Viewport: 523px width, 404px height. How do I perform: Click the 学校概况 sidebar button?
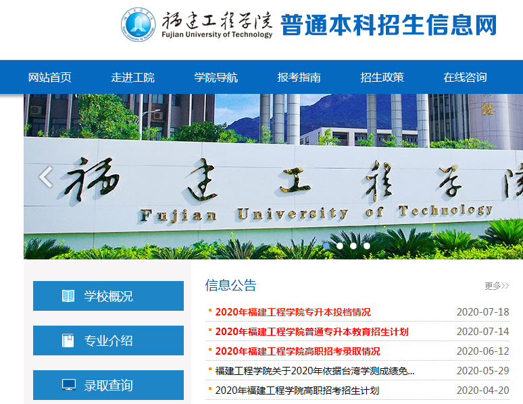click(108, 296)
